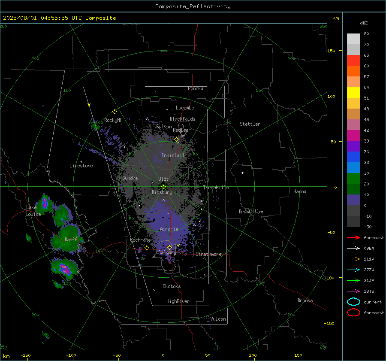Click the Cochrane city label
The image size is (386, 361).
click(x=140, y=240)
